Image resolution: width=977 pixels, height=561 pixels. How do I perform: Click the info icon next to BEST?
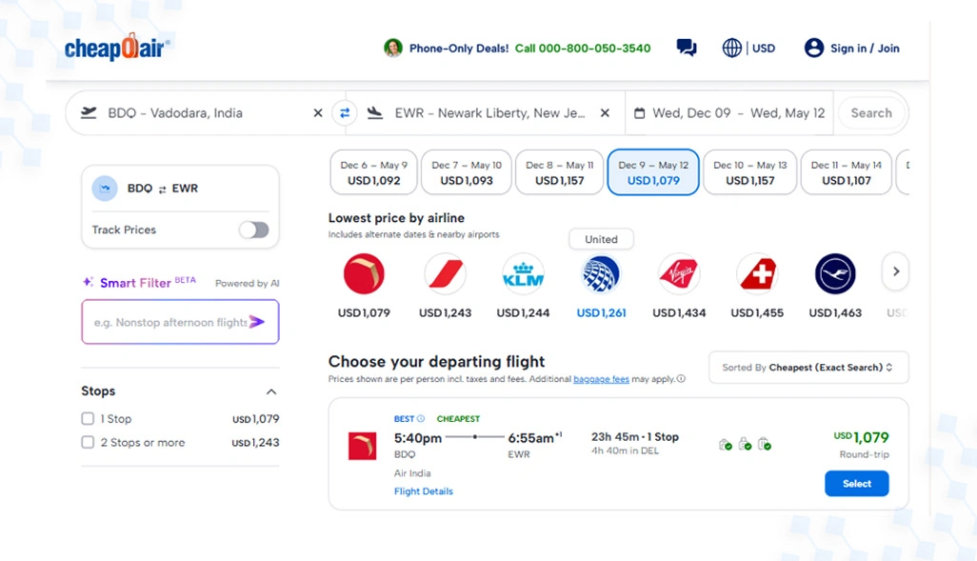(421, 418)
